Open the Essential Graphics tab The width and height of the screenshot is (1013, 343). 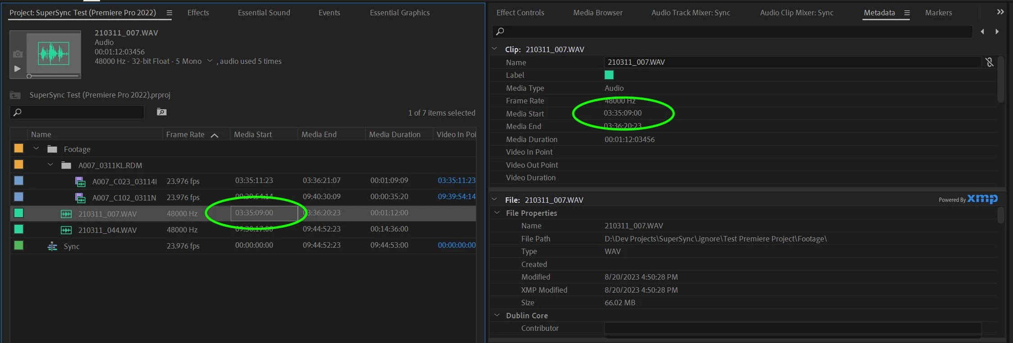coord(400,13)
